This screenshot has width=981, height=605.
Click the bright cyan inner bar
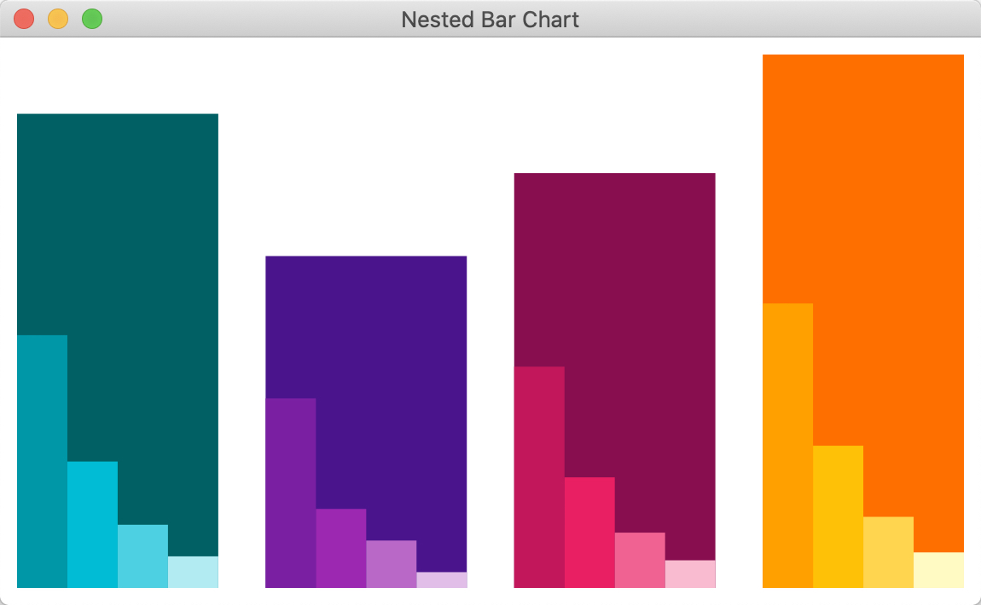[93, 524]
